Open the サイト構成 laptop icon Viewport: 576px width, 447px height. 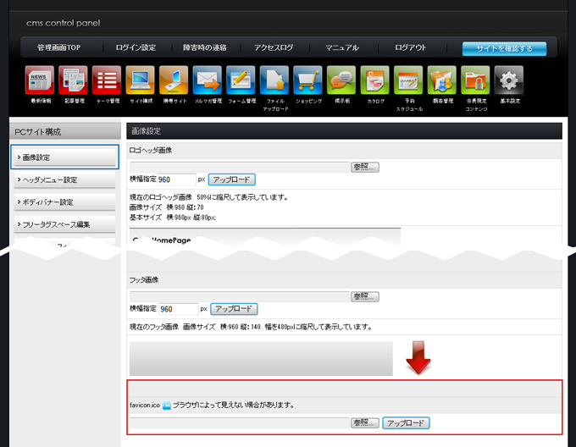[x=141, y=80]
